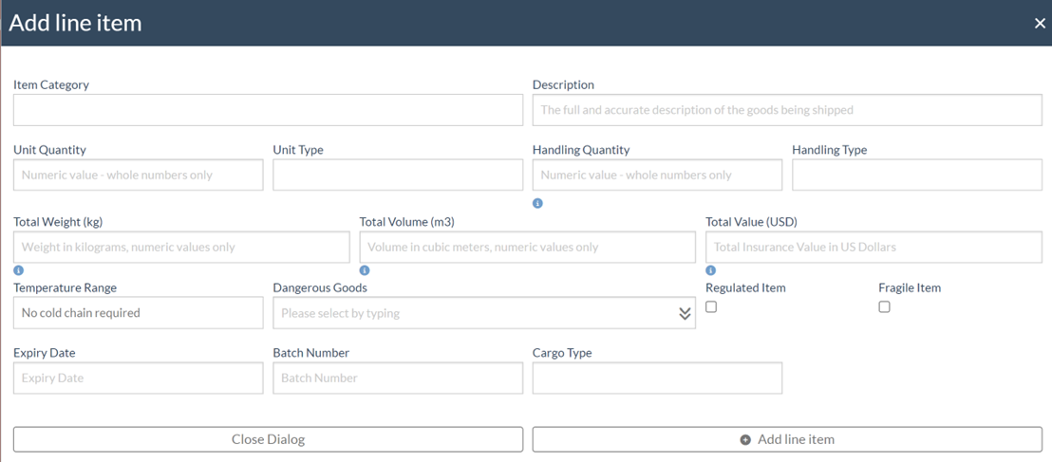This screenshot has width=1052, height=462.
Task: Click info icon below Total Weight field
Action: (18, 271)
